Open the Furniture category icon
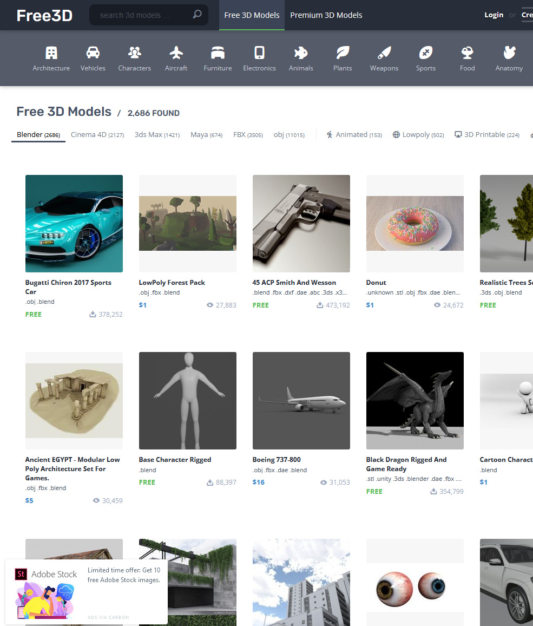The width and height of the screenshot is (533, 626). tap(218, 53)
